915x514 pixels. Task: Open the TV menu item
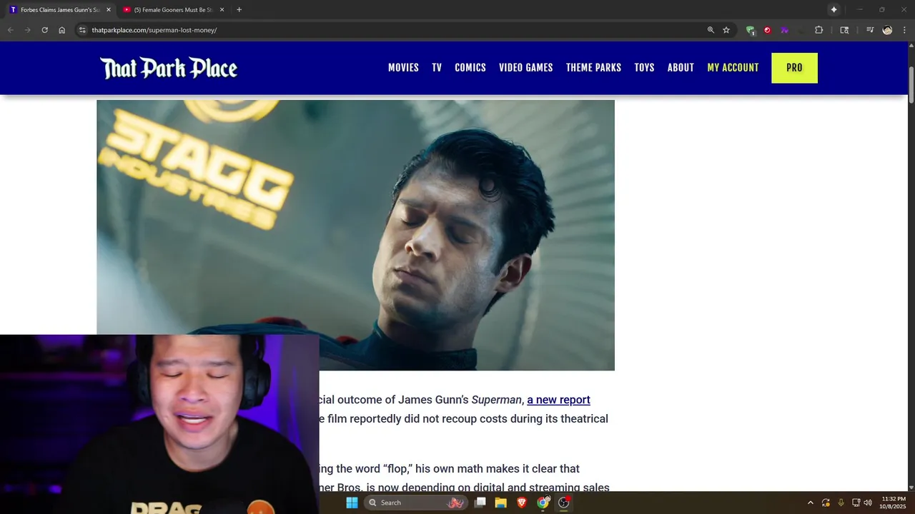pyautogui.click(x=437, y=68)
